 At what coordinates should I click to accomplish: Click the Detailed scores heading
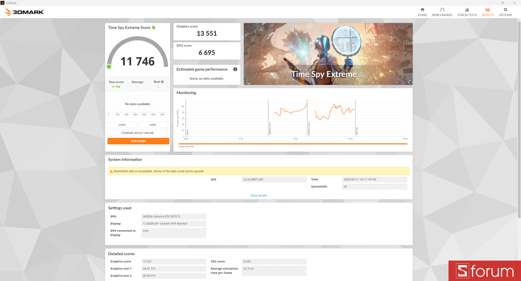122,254
